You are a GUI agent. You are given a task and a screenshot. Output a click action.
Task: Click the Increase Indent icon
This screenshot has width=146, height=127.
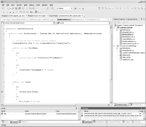[120, 8]
